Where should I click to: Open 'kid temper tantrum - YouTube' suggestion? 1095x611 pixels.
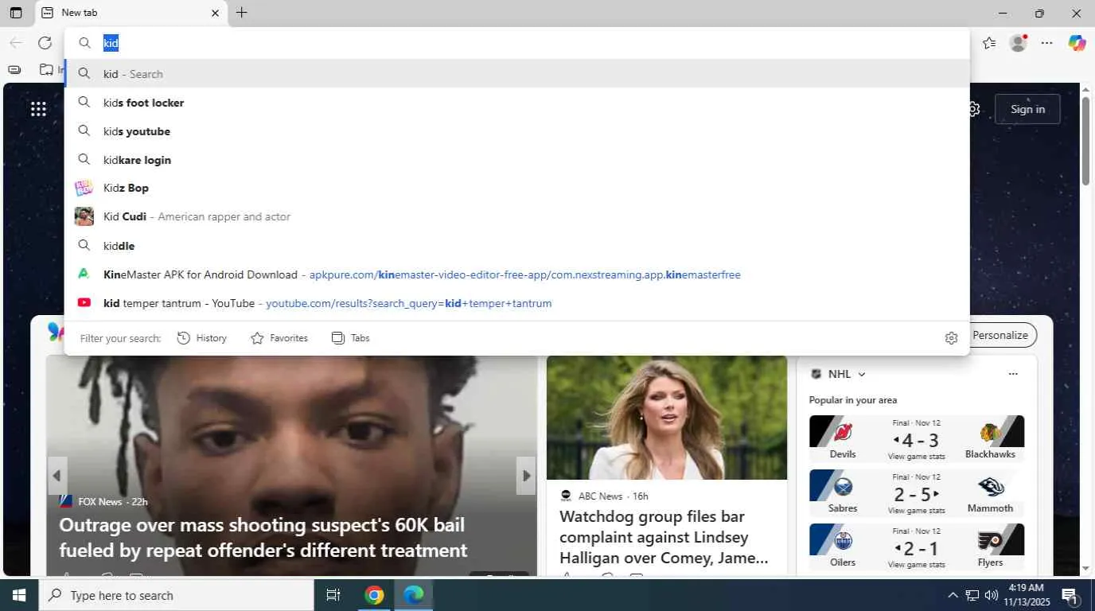517,303
